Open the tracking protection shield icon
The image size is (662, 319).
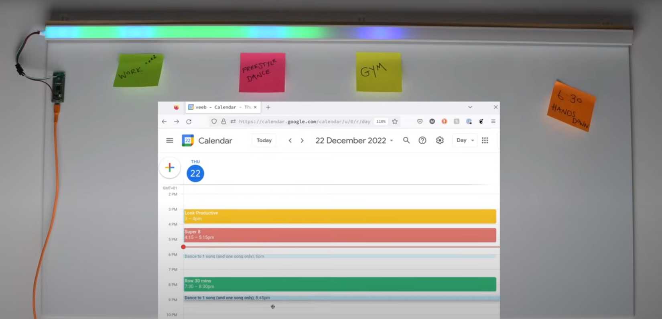pyautogui.click(x=214, y=121)
